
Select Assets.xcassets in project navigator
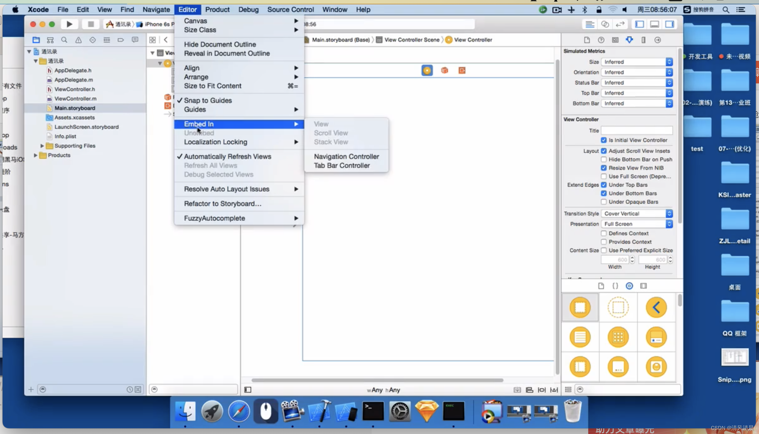(74, 117)
